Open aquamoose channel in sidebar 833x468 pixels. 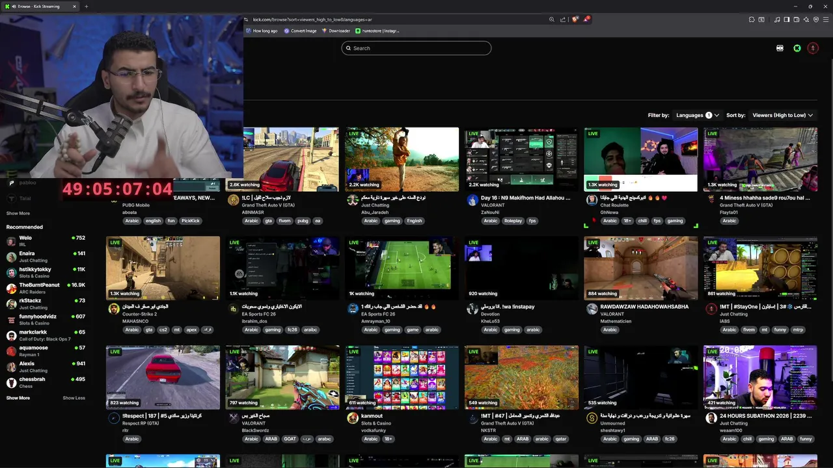pyautogui.click(x=46, y=350)
